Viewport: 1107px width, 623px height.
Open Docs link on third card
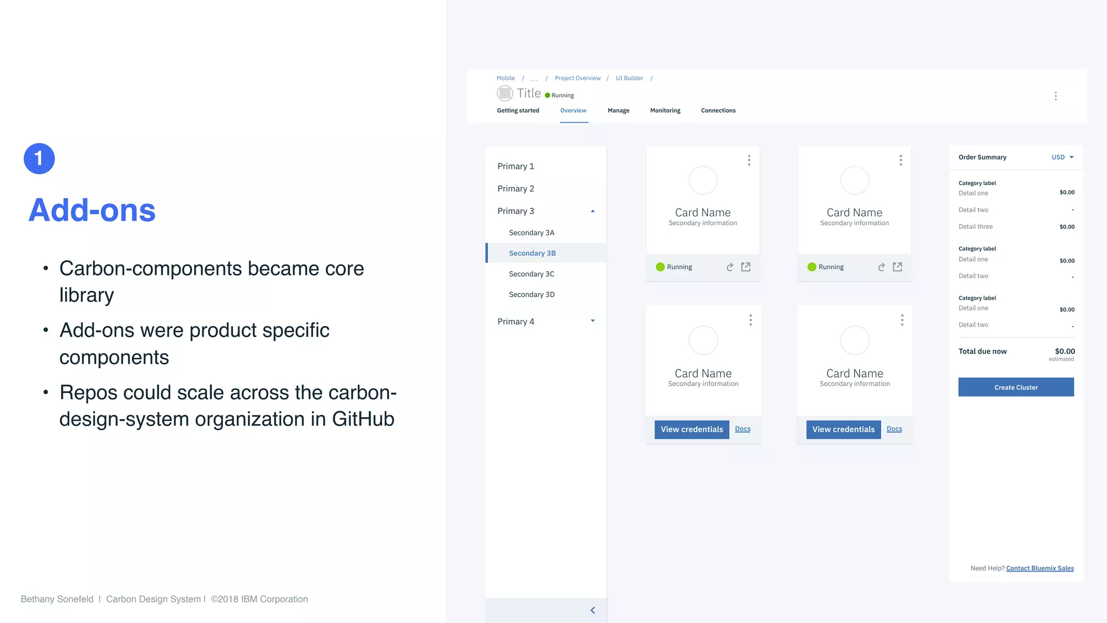pos(743,429)
